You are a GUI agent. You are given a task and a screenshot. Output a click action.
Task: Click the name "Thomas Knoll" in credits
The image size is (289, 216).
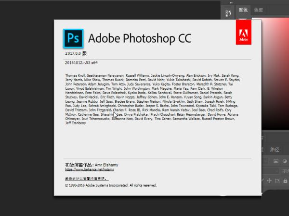(75, 75)
